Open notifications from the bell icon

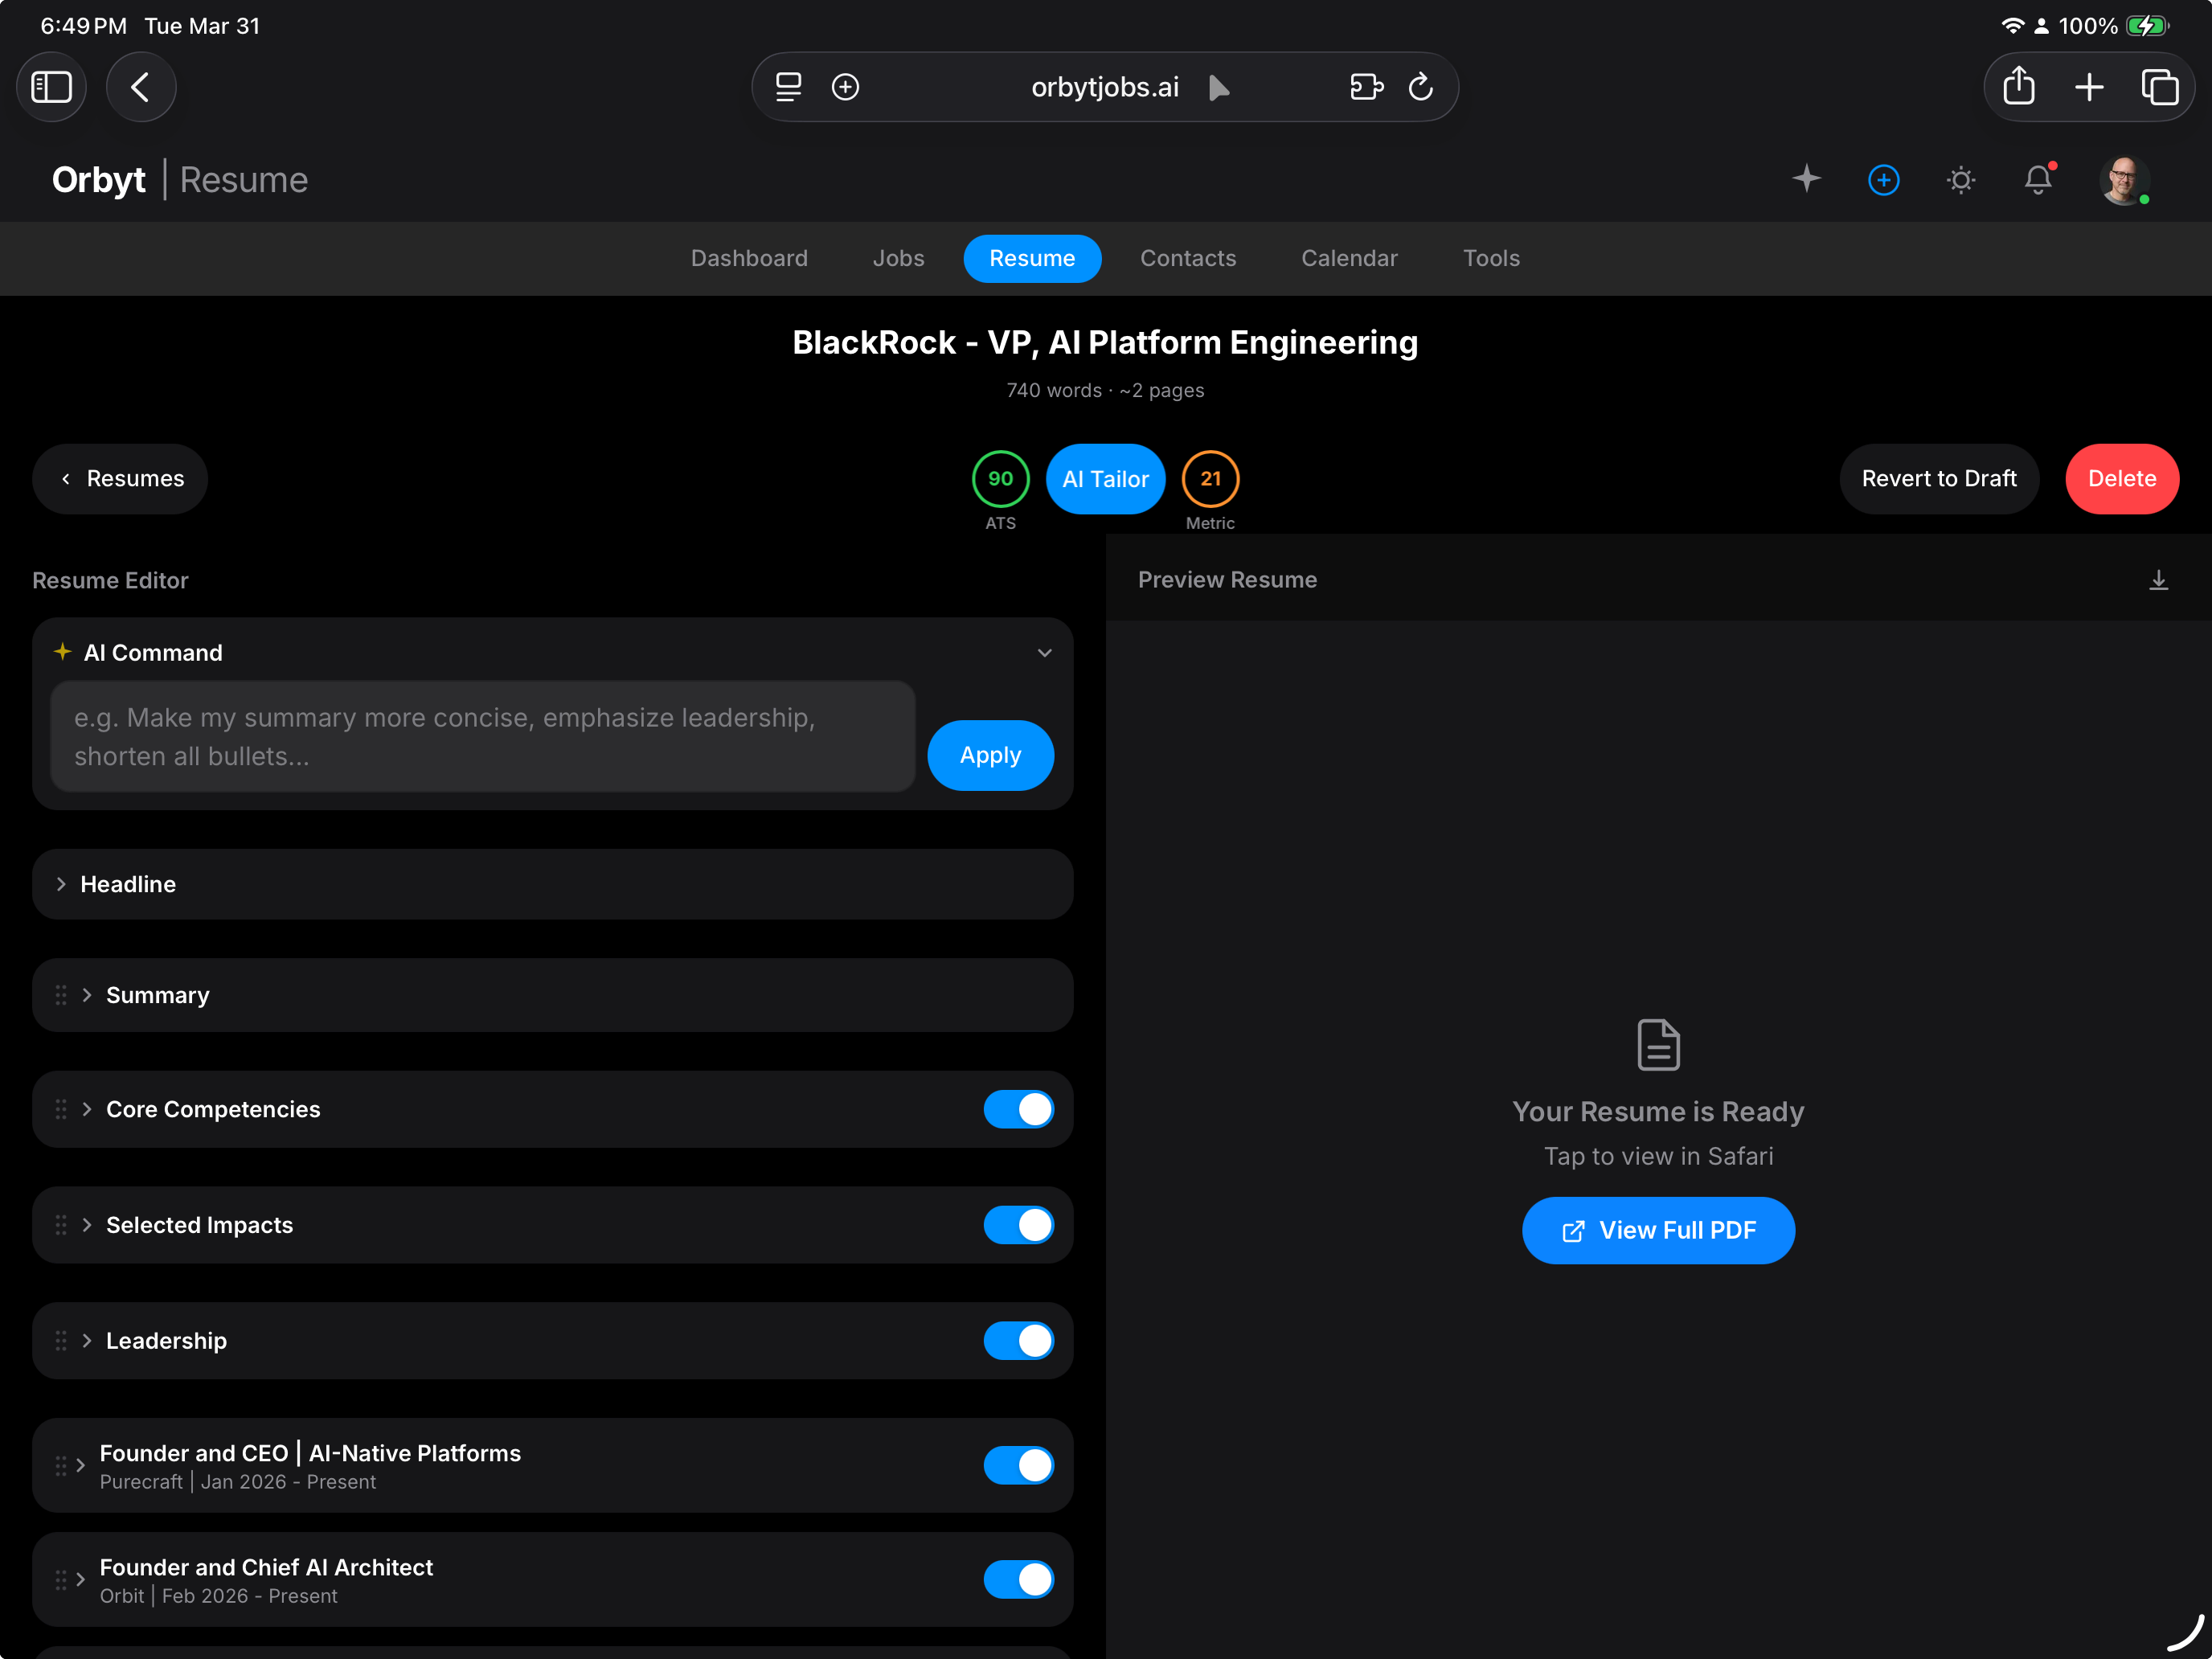point(2037,180)
